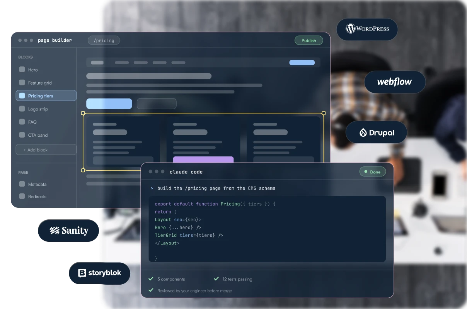The image size is (467, 309).
Task: Click the Storyblok logo badge
Action: tap(99, 273)
